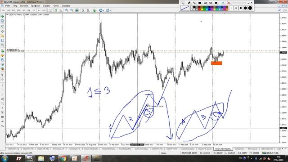Toggle the M1 timeframe
Screen dimensions: 288x162
[3, 10]
